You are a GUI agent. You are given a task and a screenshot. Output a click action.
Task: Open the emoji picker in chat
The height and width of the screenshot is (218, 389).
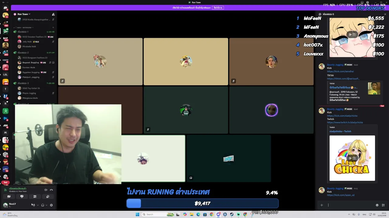(x=377, y=205)
